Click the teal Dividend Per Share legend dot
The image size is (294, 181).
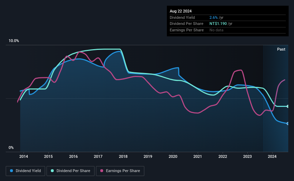(x=52, y=171)
